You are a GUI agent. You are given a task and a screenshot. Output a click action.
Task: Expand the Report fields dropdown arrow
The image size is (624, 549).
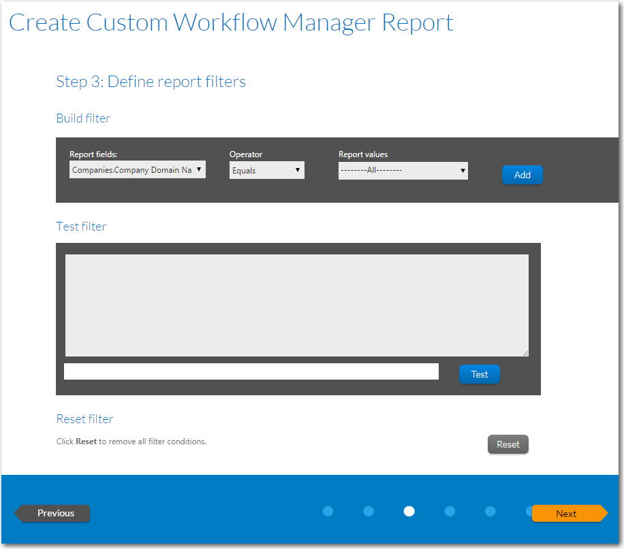[x=200, y=169]
